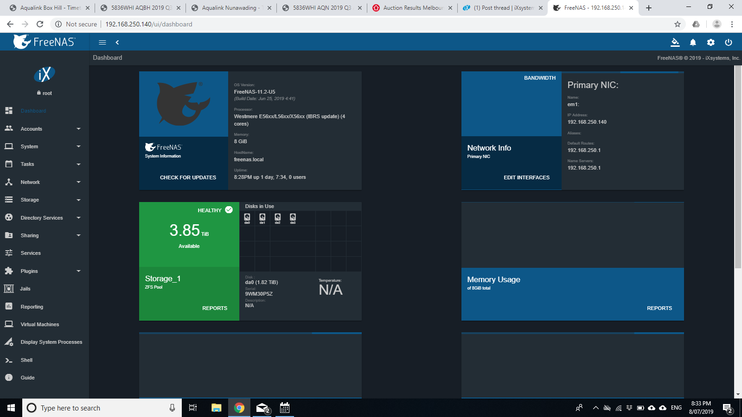This screenshot has width=742, height=417.
Task: Expand the Tasks menu arrow
Action: point(78,164)
